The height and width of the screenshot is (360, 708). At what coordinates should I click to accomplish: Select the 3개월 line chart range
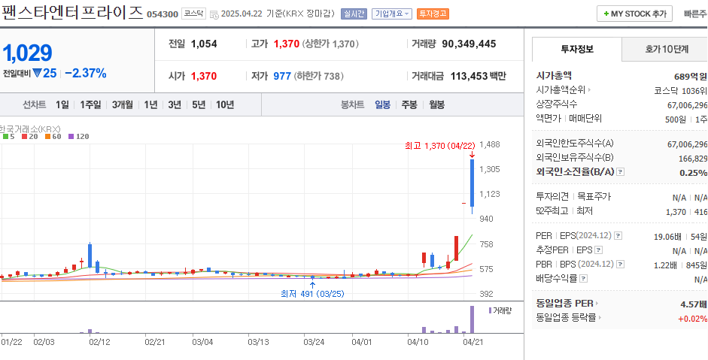(x=123, y=105)
